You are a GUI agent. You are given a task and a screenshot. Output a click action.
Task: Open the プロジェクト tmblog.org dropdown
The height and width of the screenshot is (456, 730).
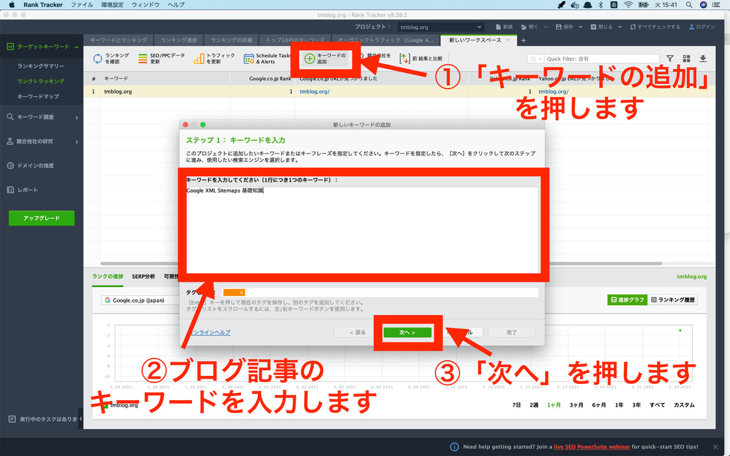tap(440, 27)
